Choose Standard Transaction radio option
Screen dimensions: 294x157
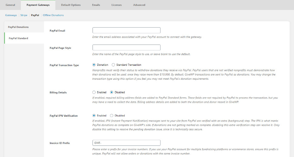pyautogui.click(x=113, y=65)
